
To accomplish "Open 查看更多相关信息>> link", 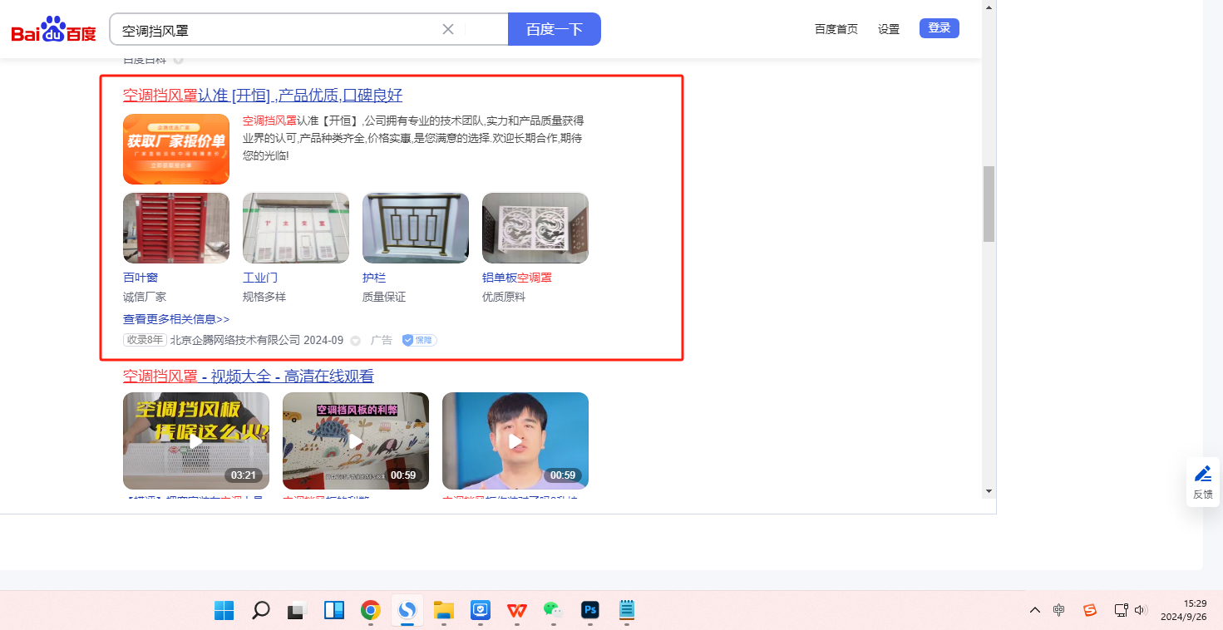I will pyautogui.click(x=176, y=319).
